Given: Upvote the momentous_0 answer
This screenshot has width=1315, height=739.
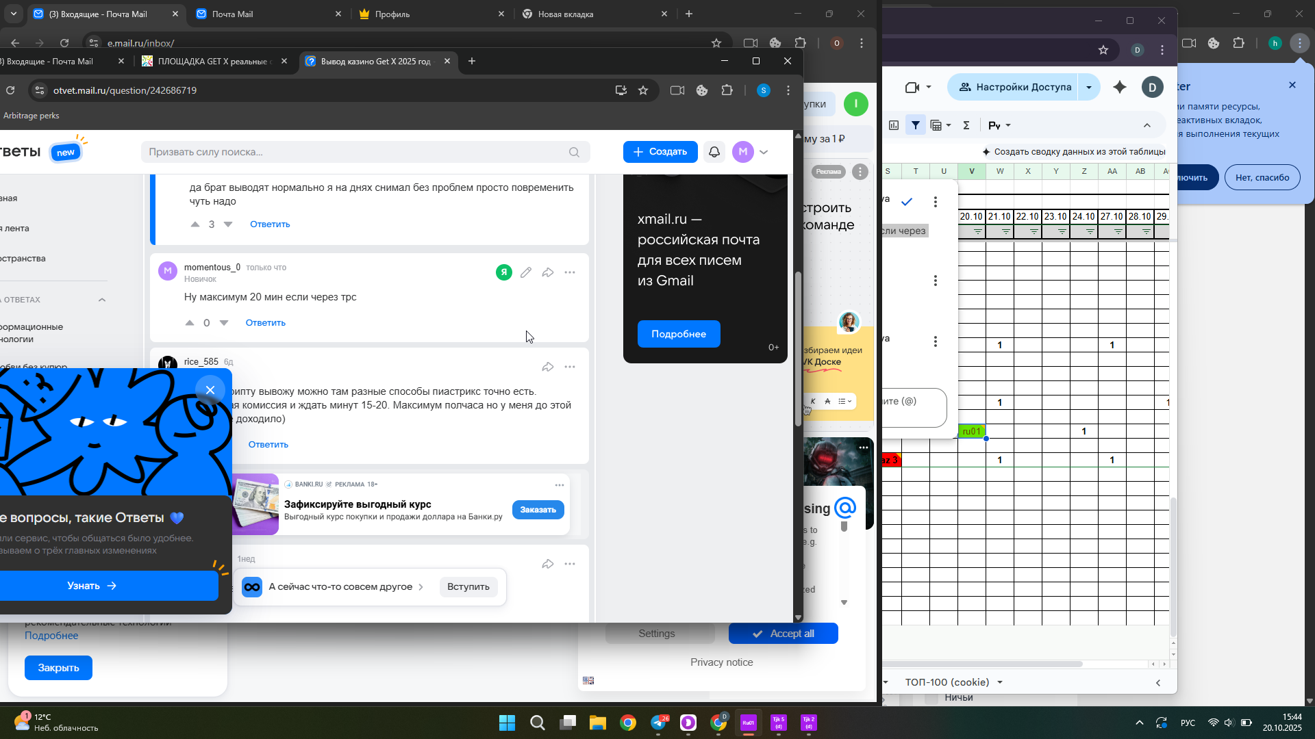Looking at the screenshot, I should (190, 323).
